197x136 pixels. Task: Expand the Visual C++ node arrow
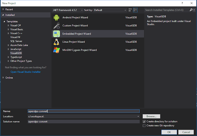coord(8,33)
